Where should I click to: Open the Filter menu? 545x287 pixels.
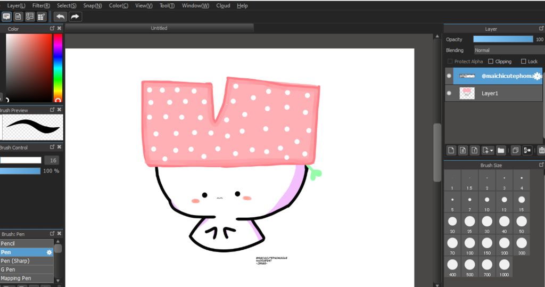pyautogui.click(x=41, y=5)
